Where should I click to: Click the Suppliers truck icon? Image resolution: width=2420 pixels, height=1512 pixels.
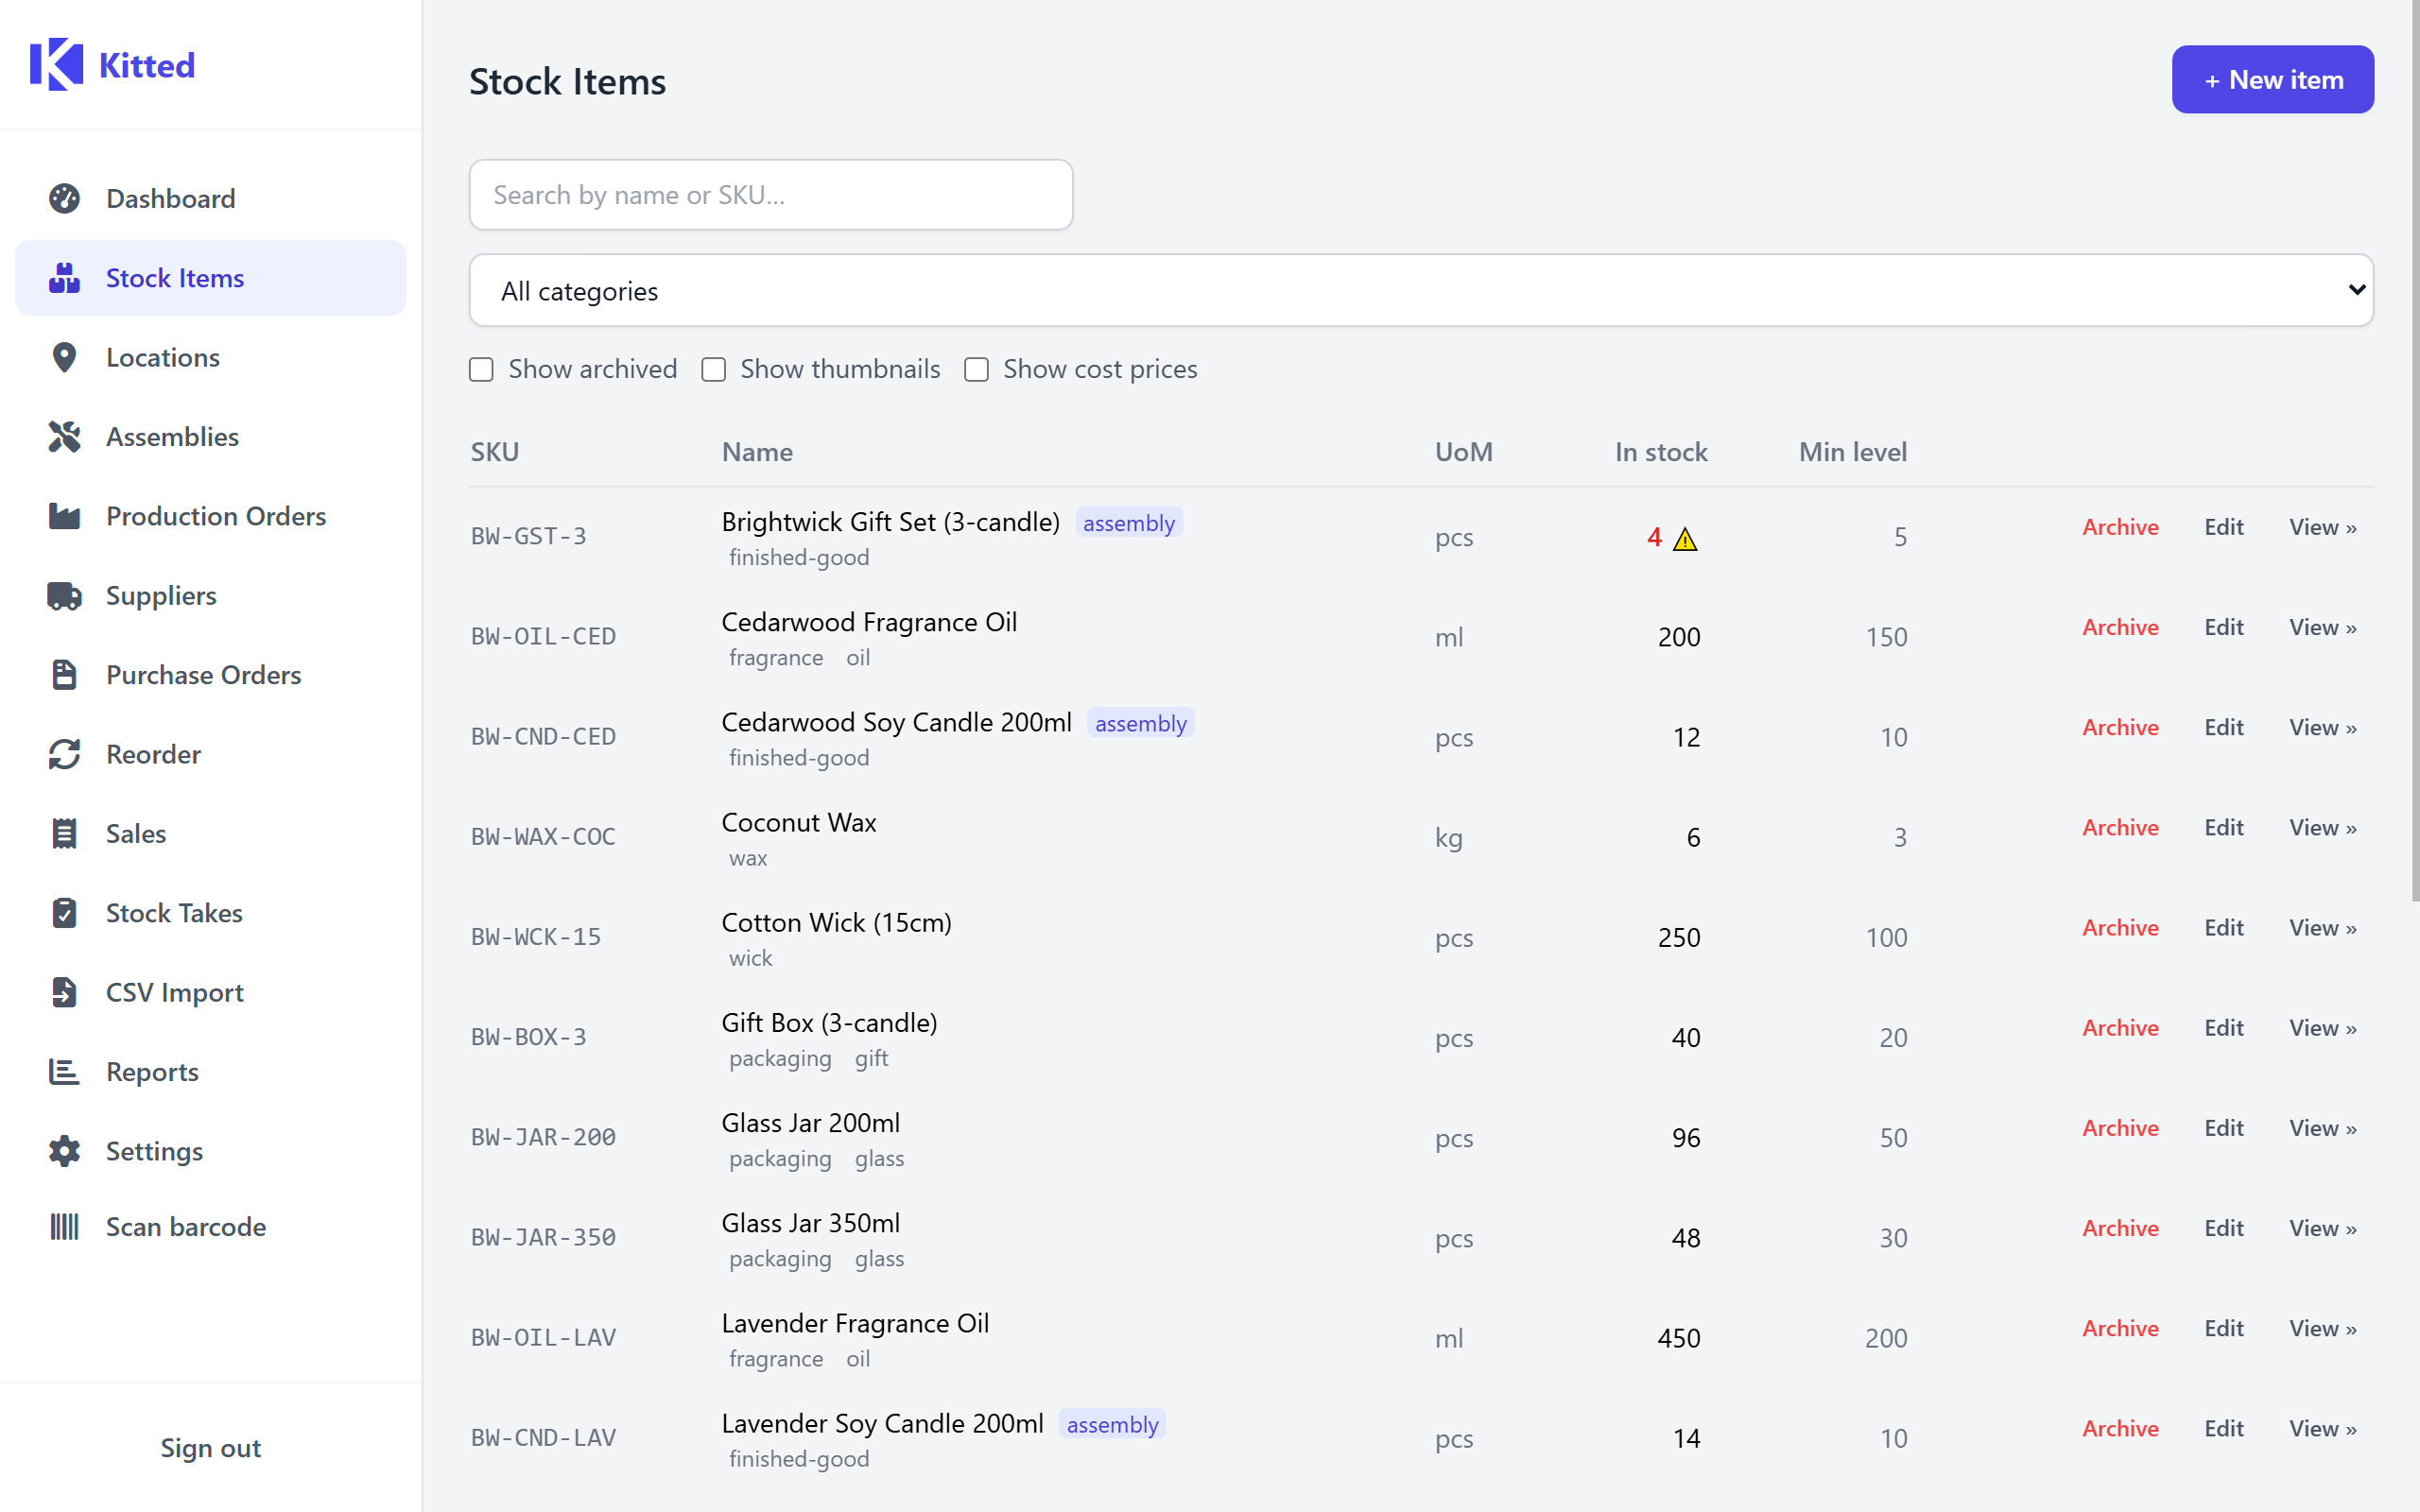(x=64, y=596)
